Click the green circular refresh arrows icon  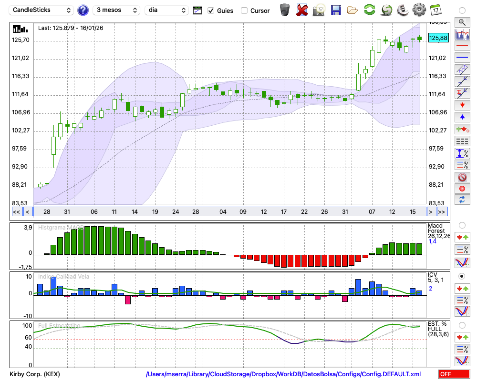pos(369,10)
